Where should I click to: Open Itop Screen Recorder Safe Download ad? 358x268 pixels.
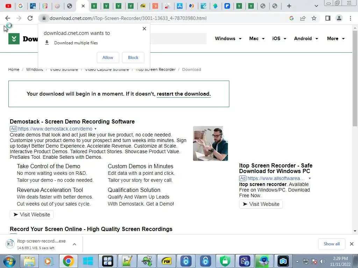[x=275, y=168]
